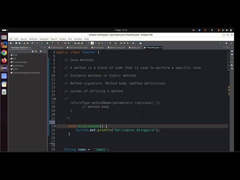Open the Refactor menu
Screen dimensions: 240x180
[x=33, y=39]
